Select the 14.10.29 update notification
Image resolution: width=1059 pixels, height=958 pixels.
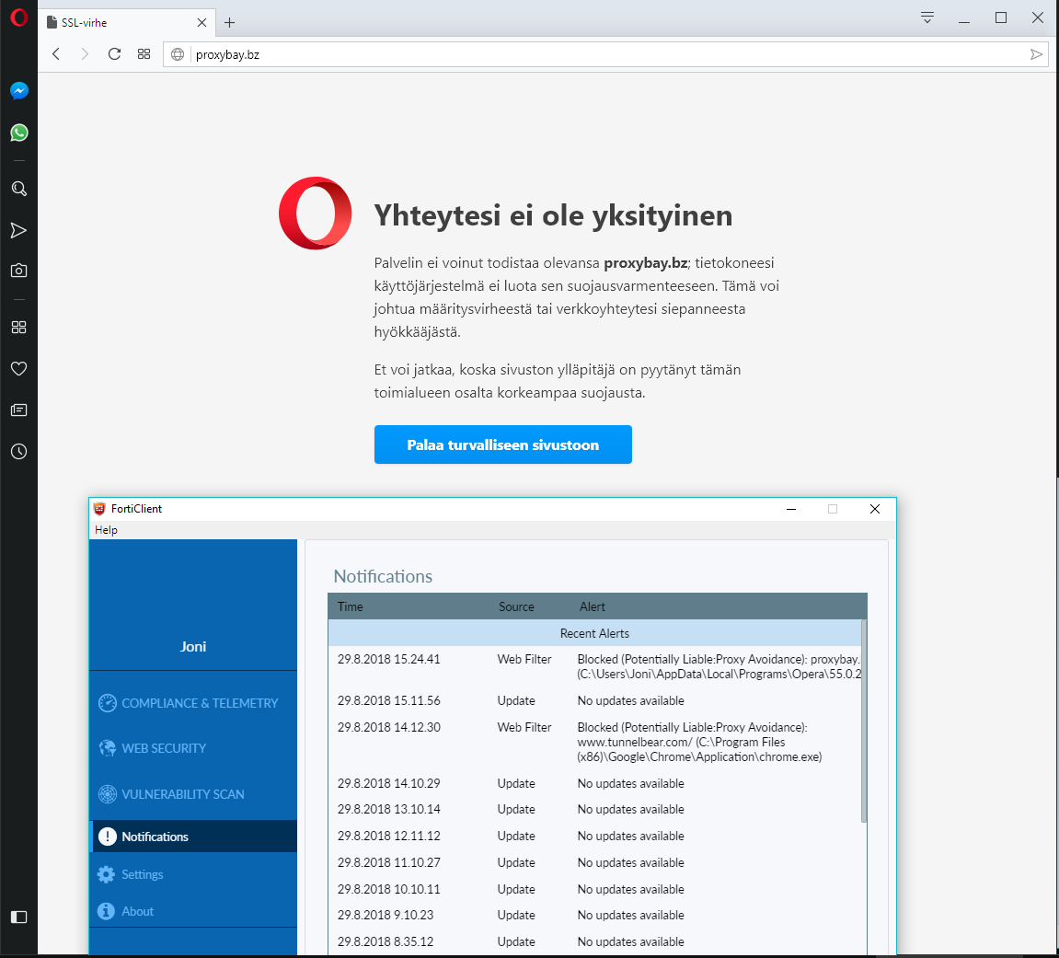point(595,783)
